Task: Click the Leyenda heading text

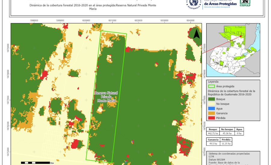Action: click(x=213, y=81)
